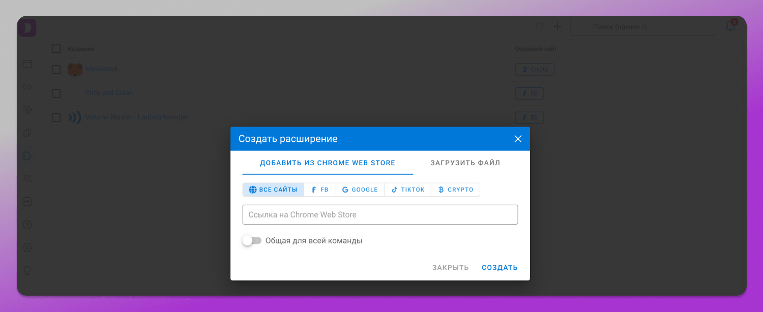
Task: Click the Создать расширение dialog title
Action: coord(288,139)
